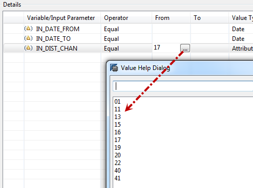Click the Date value type of IN_DATE_TO
The height and width of the screenshot is (188, 253).
238,39
